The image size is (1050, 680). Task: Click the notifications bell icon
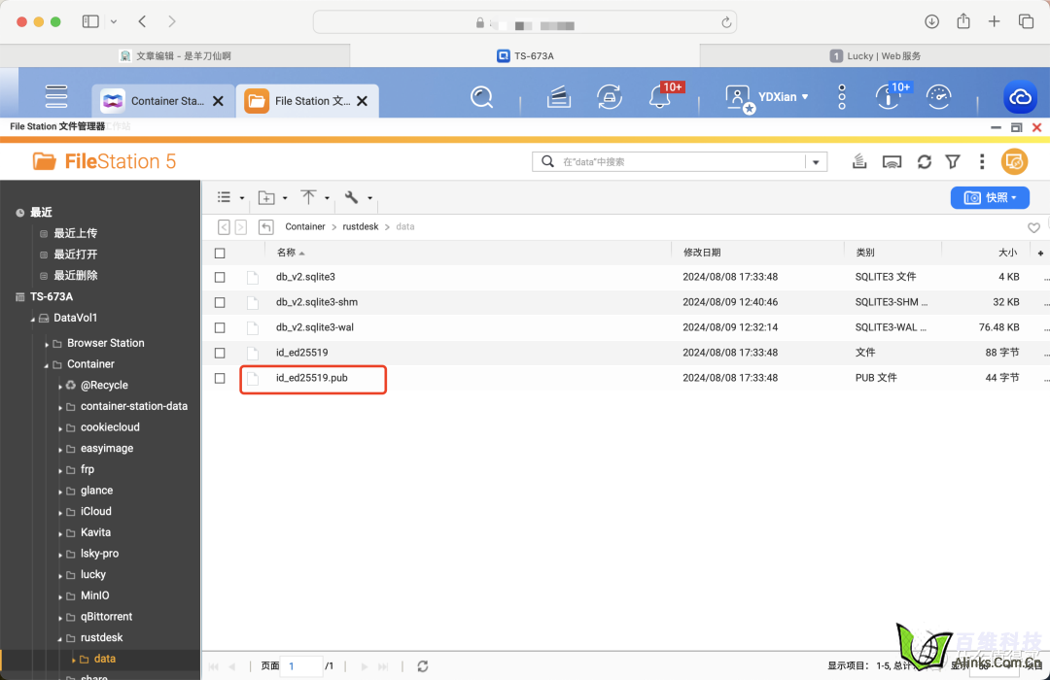click(660, 97)
